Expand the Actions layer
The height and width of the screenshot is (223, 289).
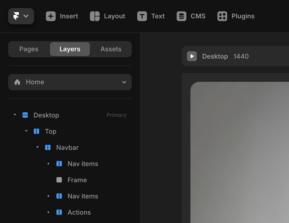48,212
